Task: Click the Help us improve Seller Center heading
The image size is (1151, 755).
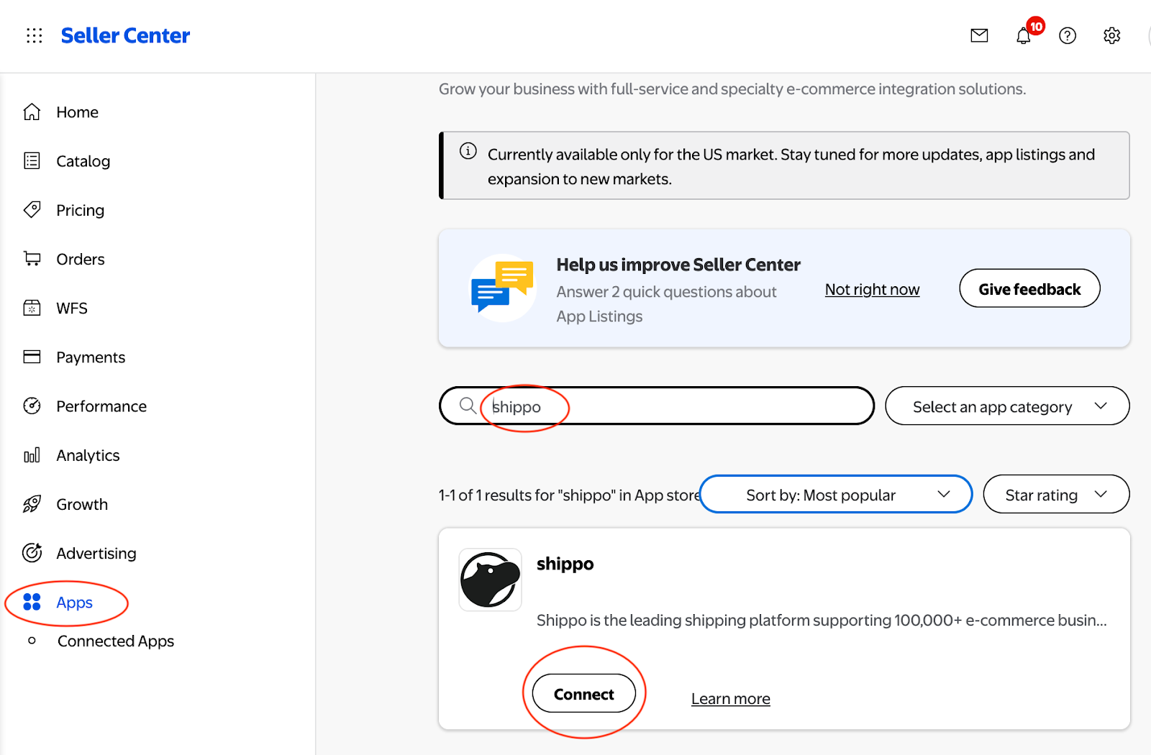Action: [678, 265]
